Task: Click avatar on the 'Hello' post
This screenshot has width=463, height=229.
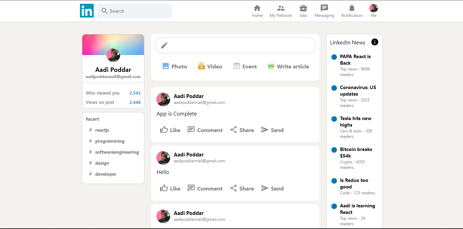Action: [x=163, y=158]
